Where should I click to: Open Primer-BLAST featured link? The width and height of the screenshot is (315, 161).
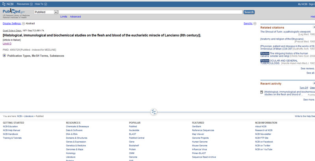point(199,153)
